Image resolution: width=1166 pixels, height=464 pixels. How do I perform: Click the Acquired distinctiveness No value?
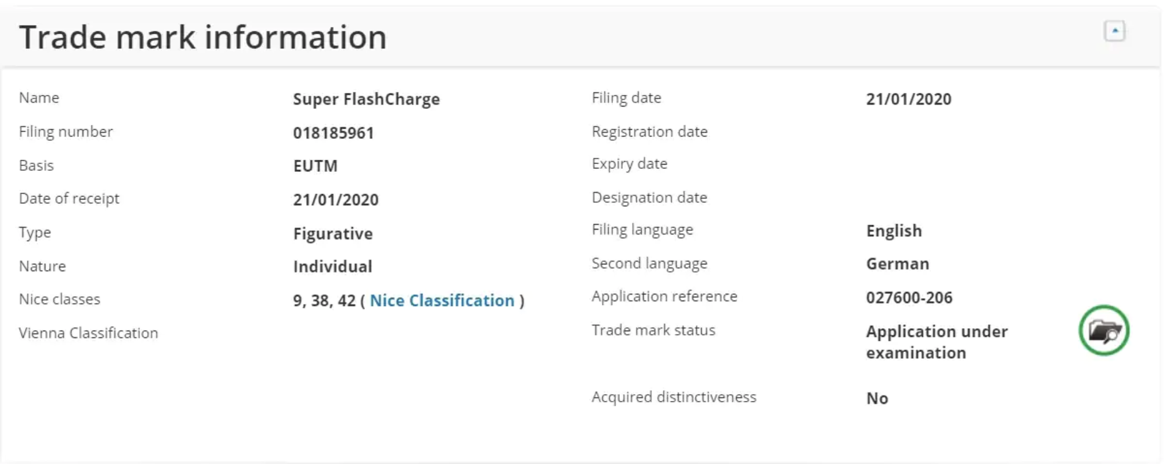(877, 399)
